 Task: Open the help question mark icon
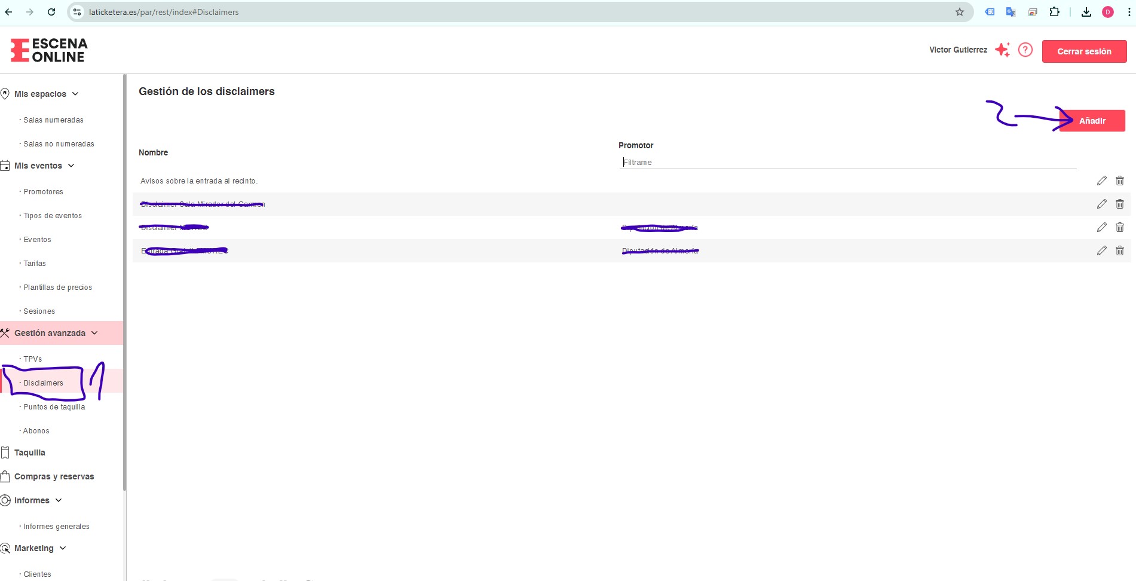tap(1025, 50)
